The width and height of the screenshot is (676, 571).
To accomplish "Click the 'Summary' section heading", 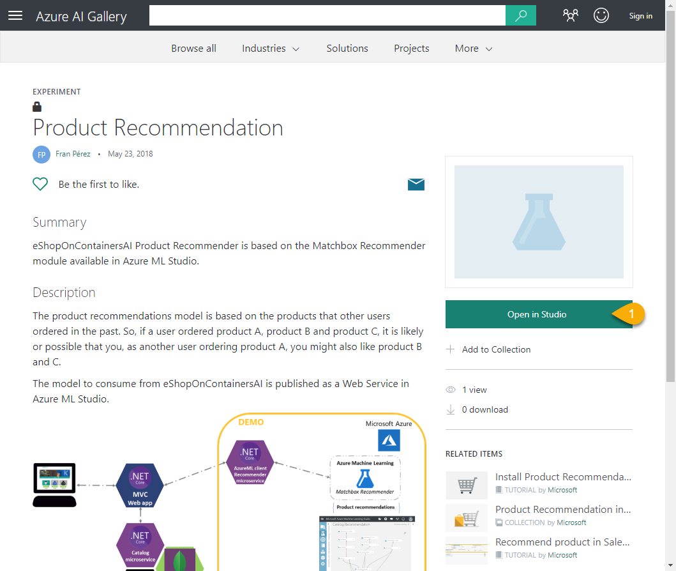I will (59, 222).
